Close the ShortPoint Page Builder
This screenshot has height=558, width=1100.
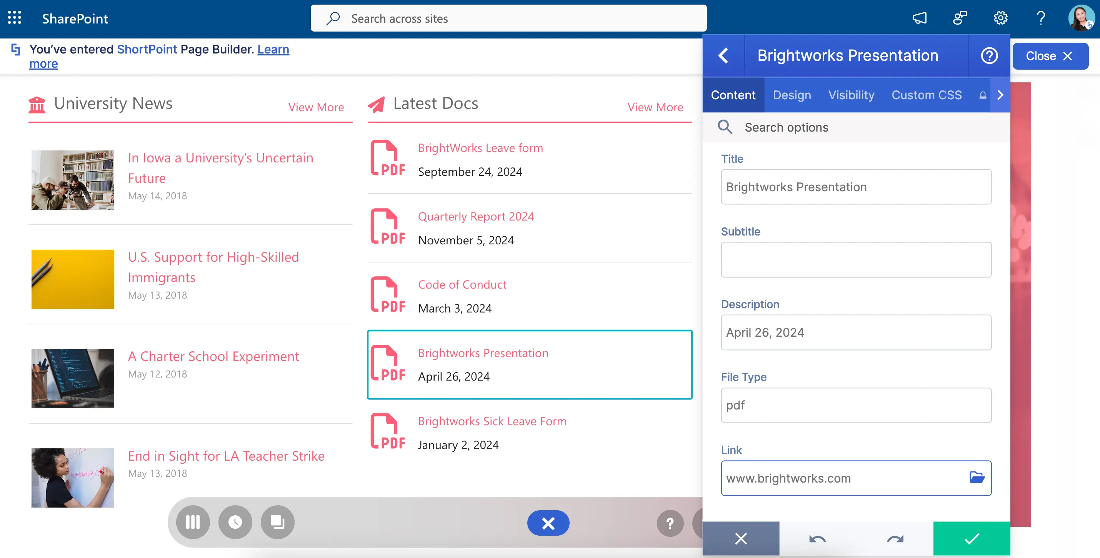[1050, 56]
